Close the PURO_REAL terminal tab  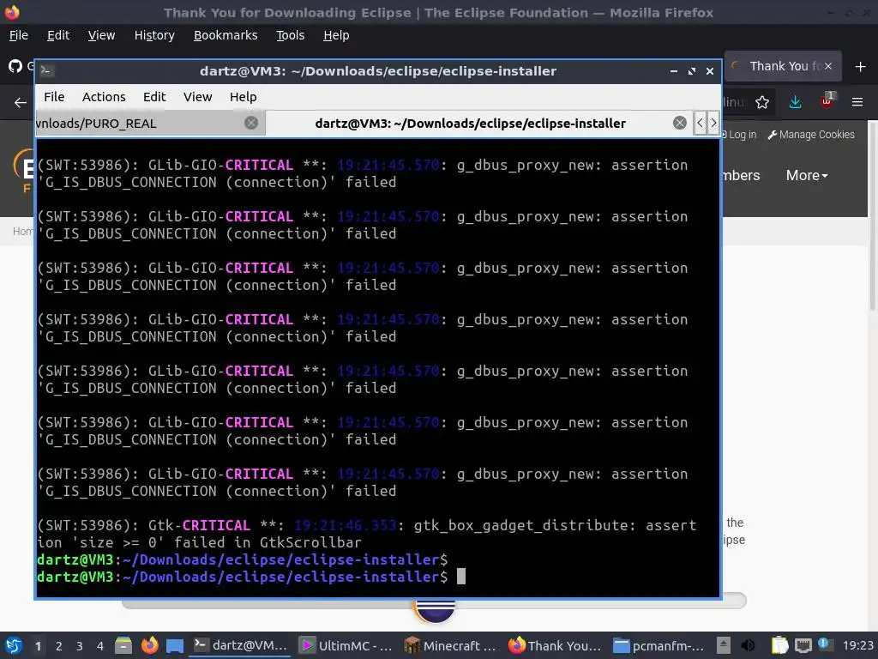point(251,123)
